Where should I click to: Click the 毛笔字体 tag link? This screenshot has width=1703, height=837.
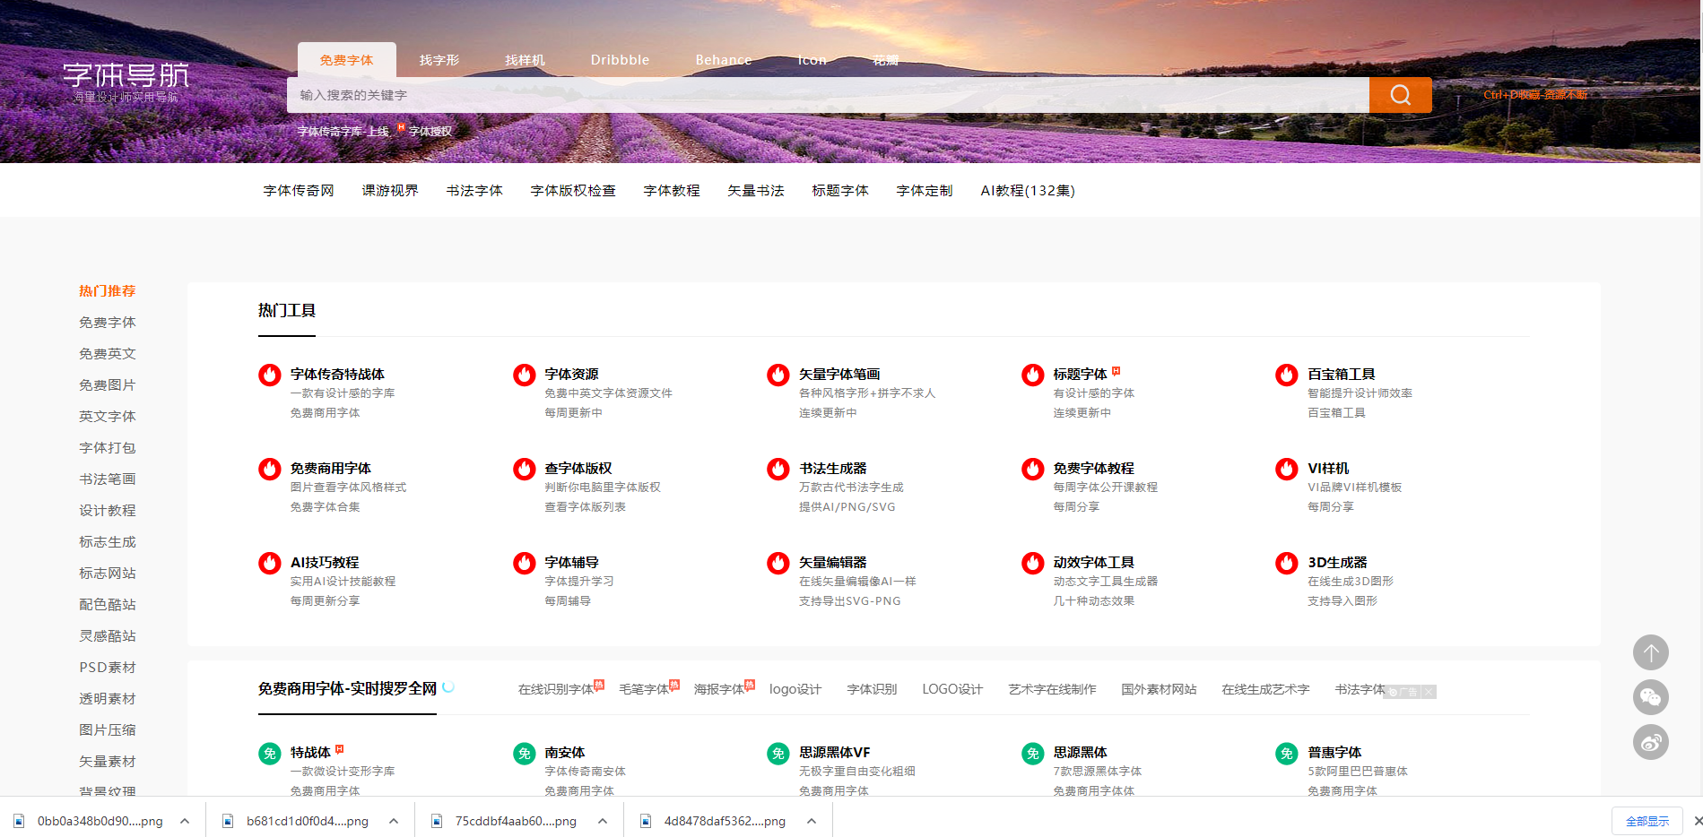[x=644, y=689]
